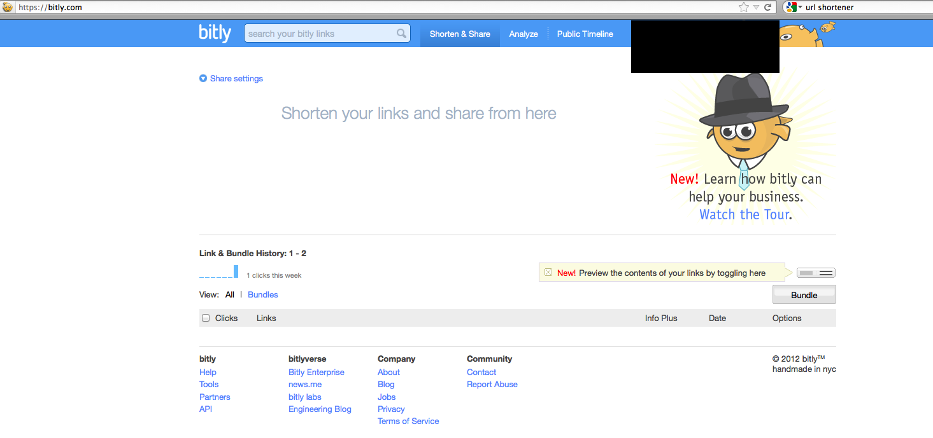Toggle the link preview switch
This screenshot has width=933, height=438.
816,273
